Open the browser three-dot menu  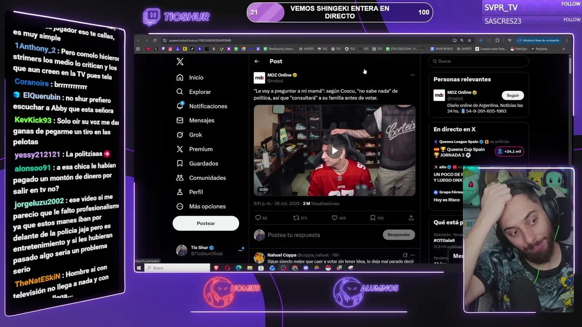pyautogui.click(x=567, y=40)
